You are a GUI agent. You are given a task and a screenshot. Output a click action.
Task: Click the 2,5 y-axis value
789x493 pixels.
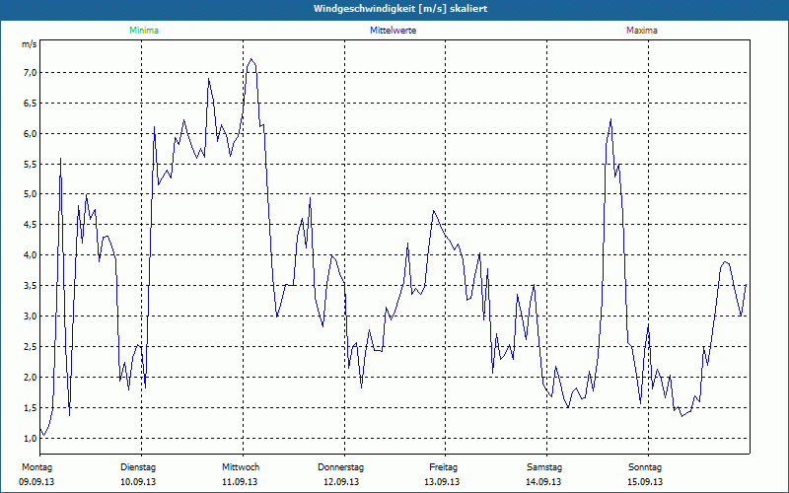pos(31,347)
